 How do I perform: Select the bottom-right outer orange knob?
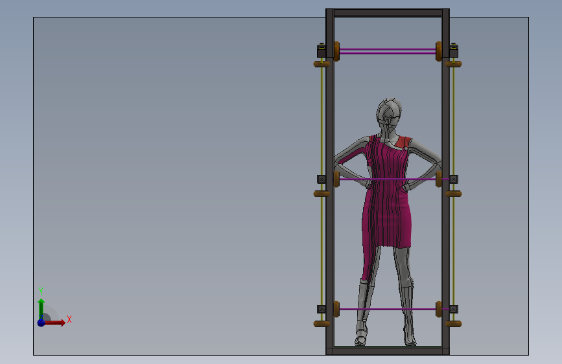point(453,324)
